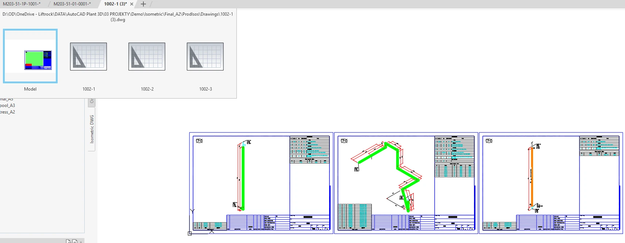Image resolution: width=625 pixels, height=243 pixels.
Task: Select the Model space thumbnail
Action: 30,56
